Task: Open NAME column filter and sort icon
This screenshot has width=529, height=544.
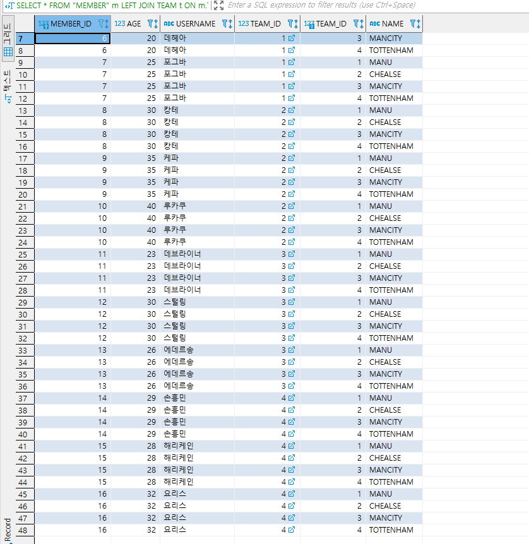Action: pyautogui.click(x=415, y=23)
